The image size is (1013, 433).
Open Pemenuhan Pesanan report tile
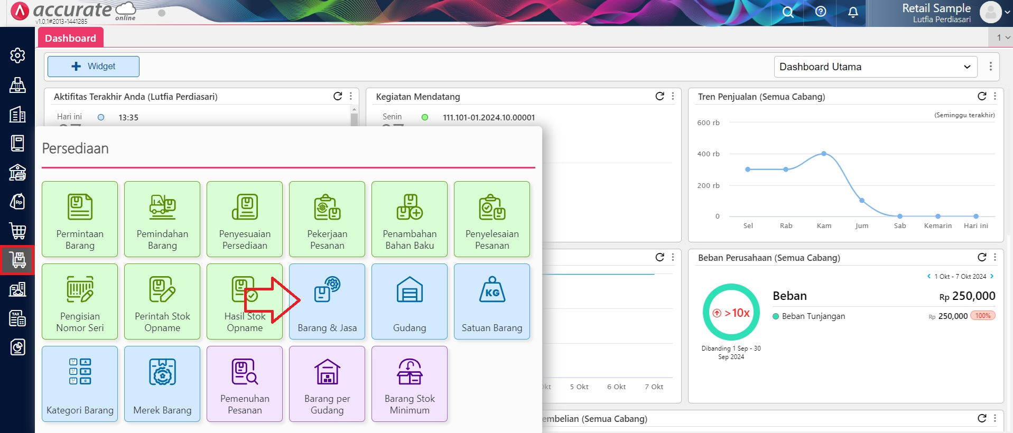[x=245, y=384]
